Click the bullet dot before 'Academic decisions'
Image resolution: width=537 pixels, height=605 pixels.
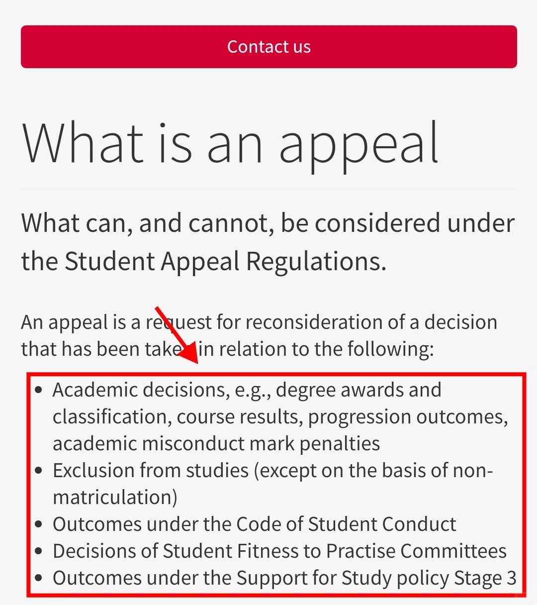click(39, 391)
